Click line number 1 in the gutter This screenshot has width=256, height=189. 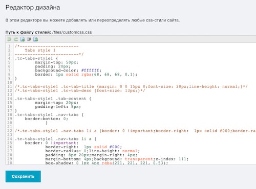pyautogui.click(x=9, y=46)
